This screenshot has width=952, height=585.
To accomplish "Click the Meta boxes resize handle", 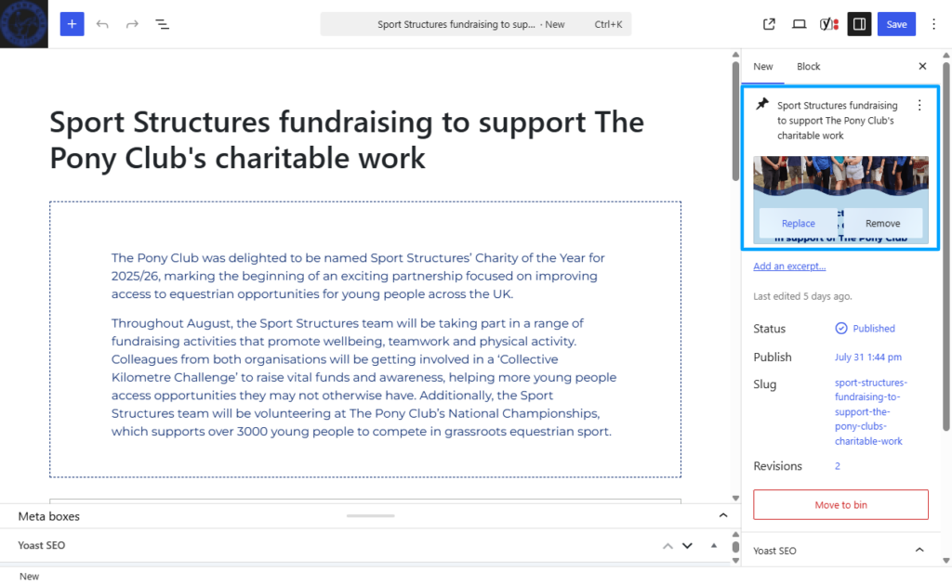I will tap(370, 516).
